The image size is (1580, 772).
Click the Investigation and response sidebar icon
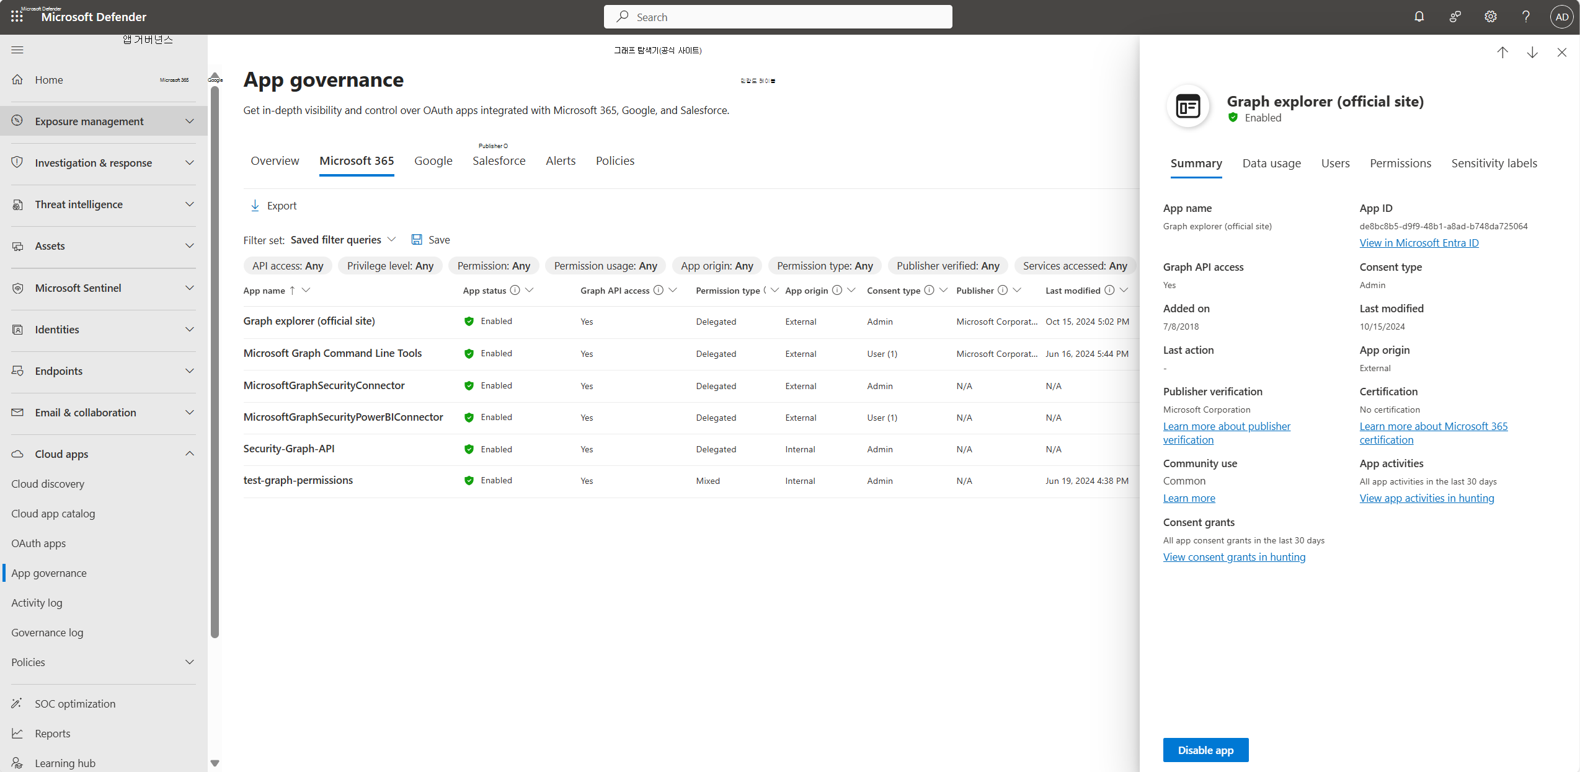point(17,162)
